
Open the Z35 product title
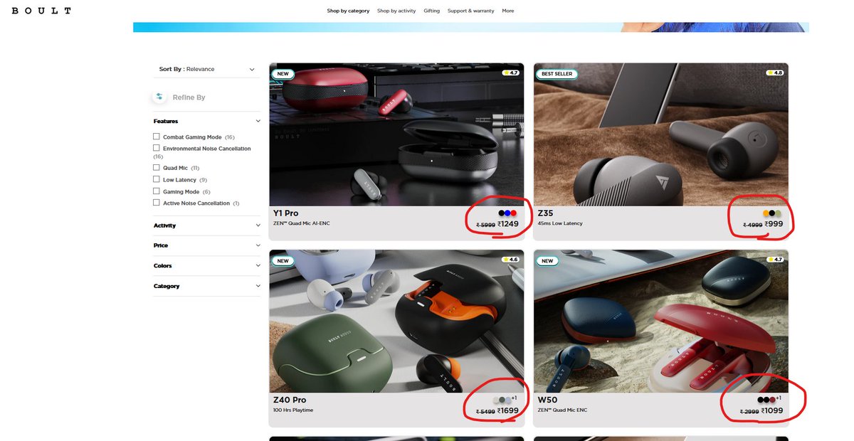(x=545, y=213)
